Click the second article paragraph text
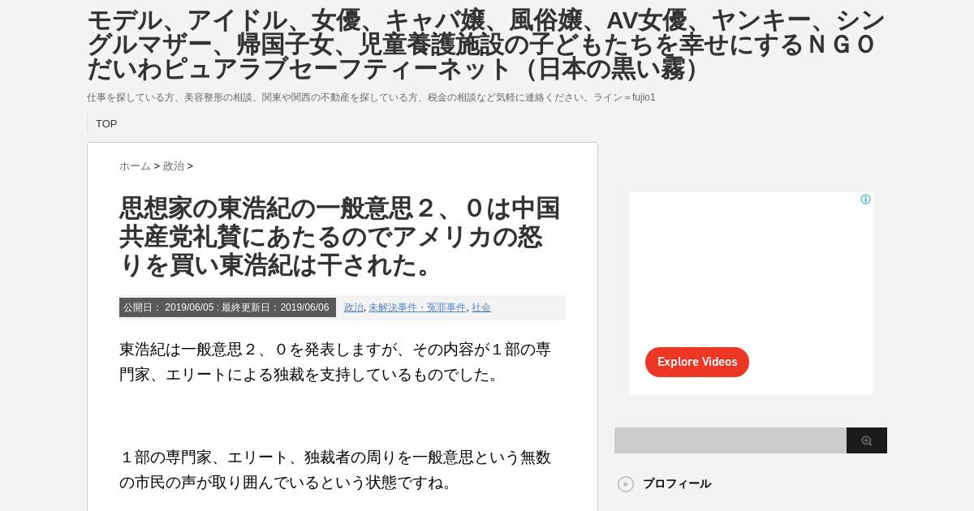Screen dimensions: 974x511 (335, 470)
